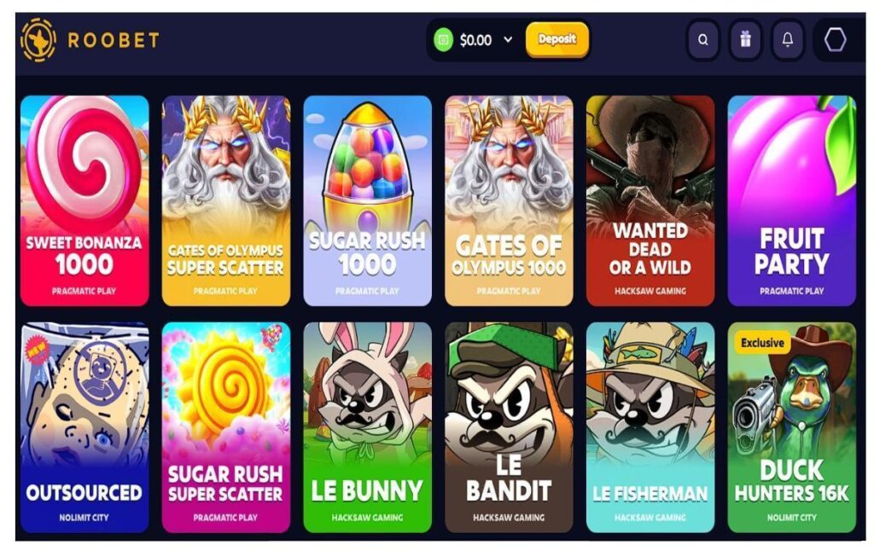Click the $0.00 balance display

tap(475, 40)
